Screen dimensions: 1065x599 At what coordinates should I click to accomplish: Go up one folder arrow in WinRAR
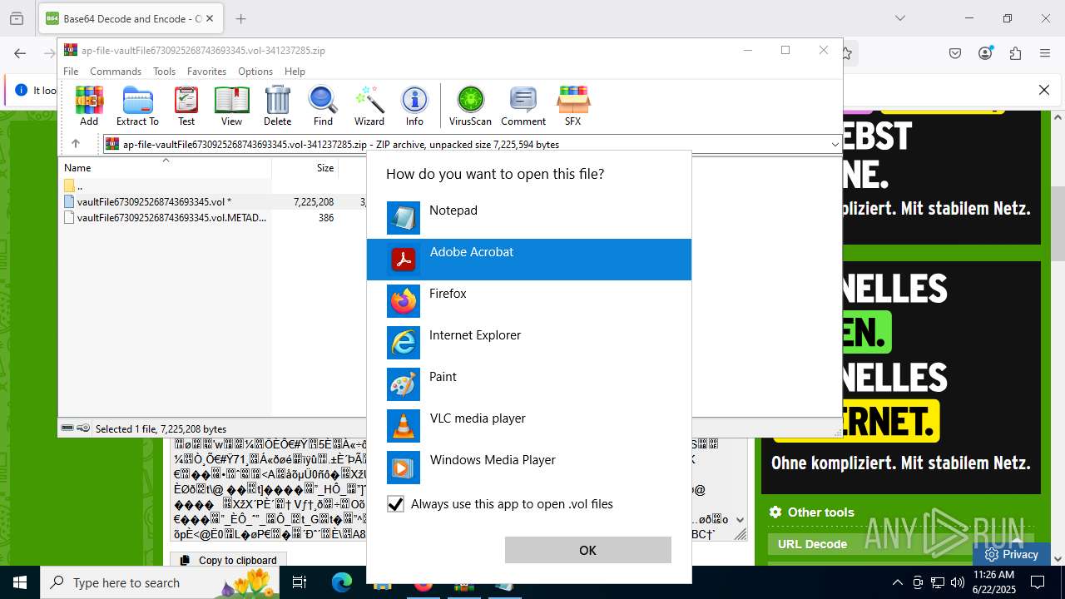pyautogui.click(x=75, y=144)
